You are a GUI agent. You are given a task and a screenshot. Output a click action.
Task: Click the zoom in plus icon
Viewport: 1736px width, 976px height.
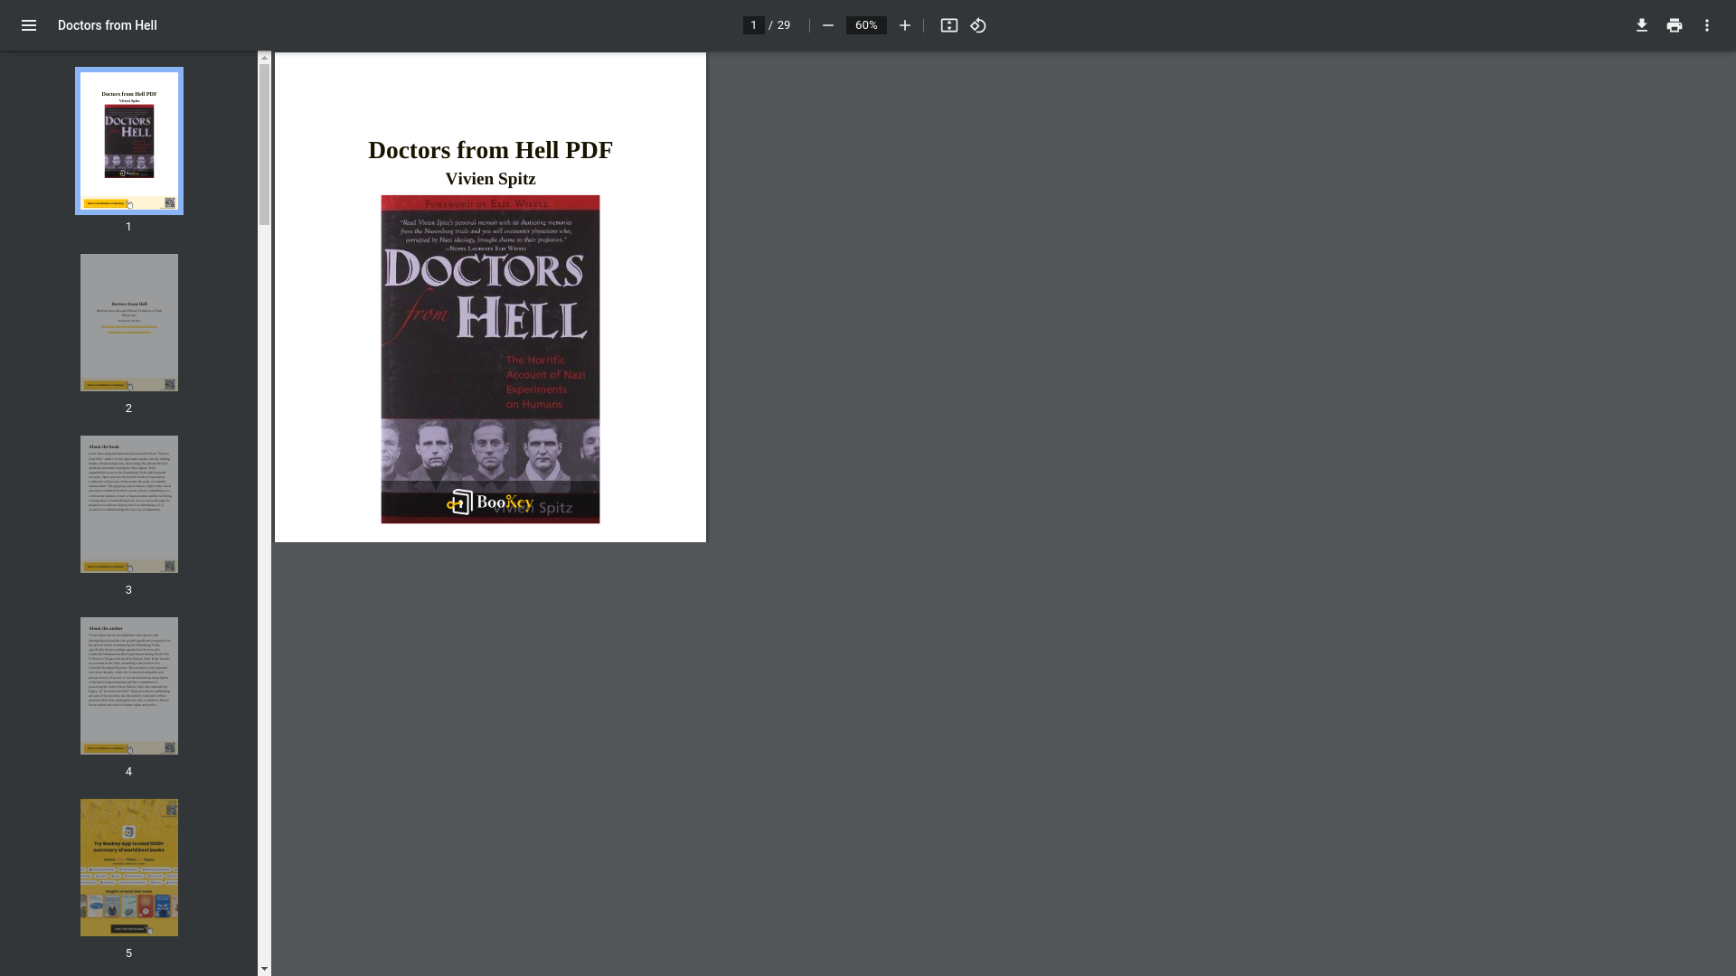tap(904, 25)
